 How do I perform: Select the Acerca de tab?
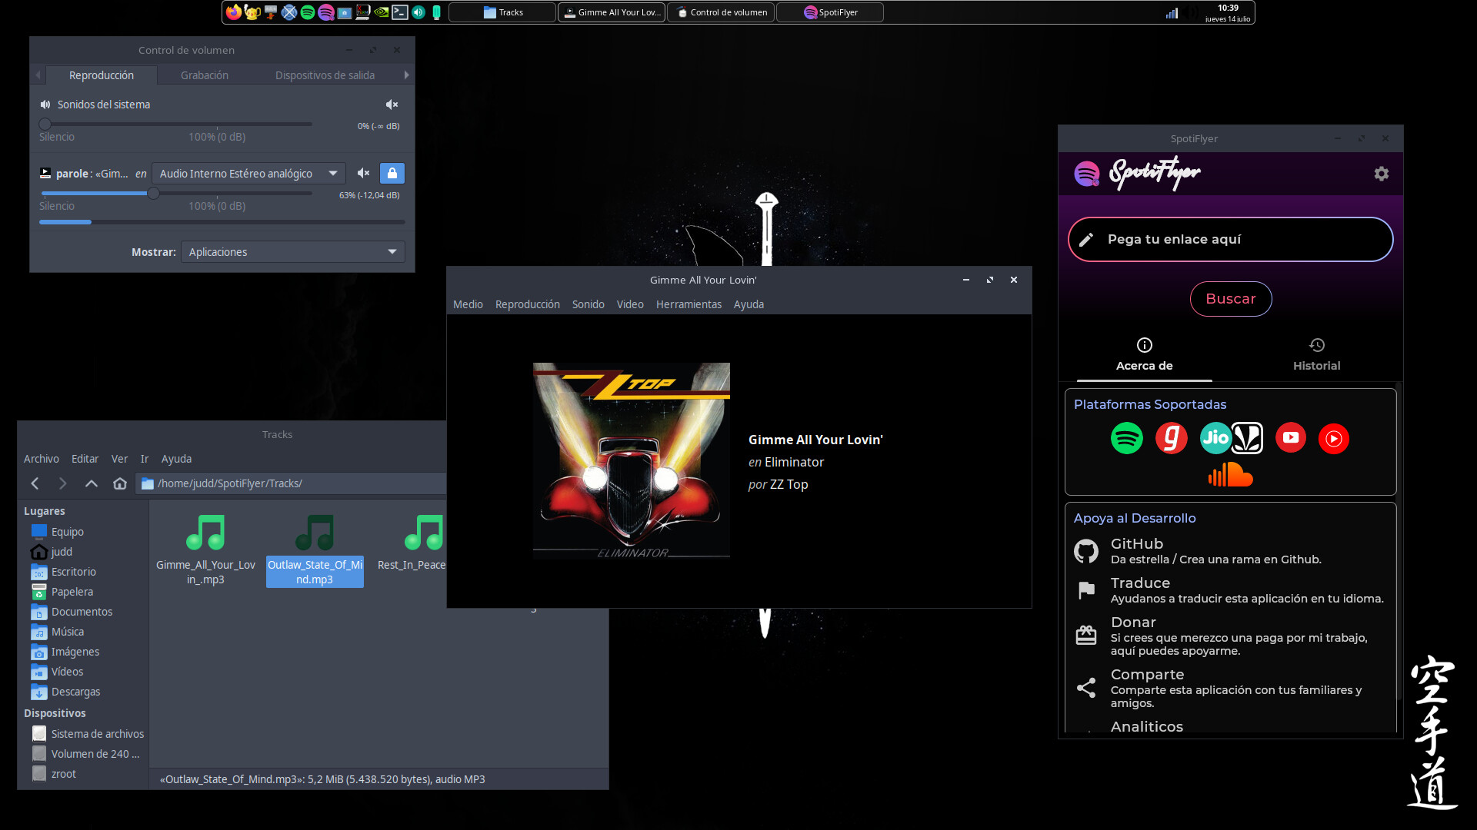[x=1144, y=355]
